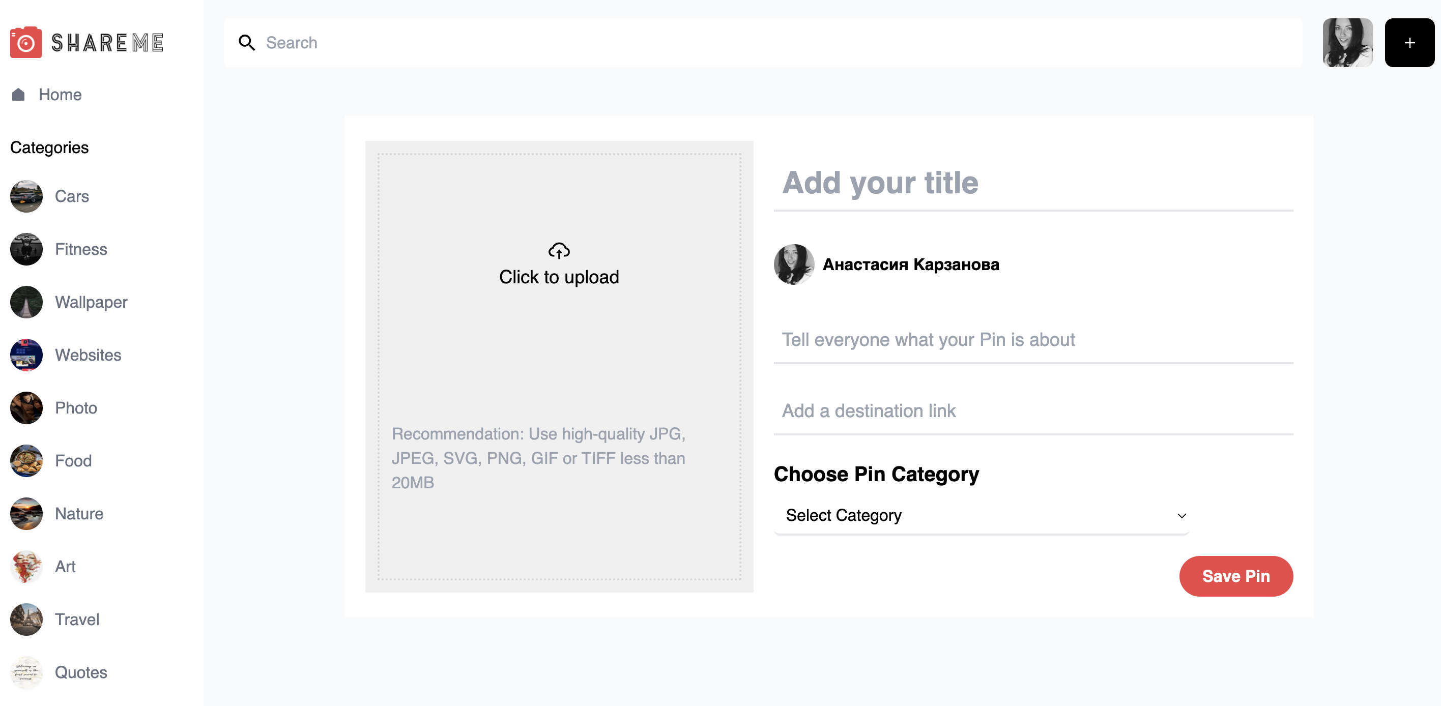Open the user profile picture in header
Screen dimensions: 1441x706
(1347, 43)
